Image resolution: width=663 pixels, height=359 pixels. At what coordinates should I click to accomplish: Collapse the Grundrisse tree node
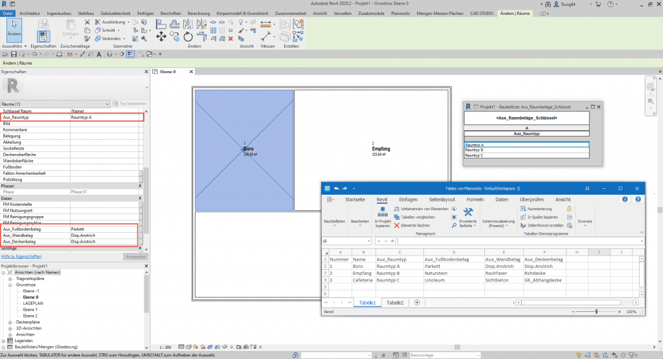tap(10, 284)
